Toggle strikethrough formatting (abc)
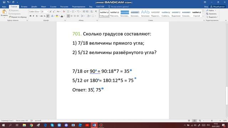228x128 pixels. (x=41, y=16)
